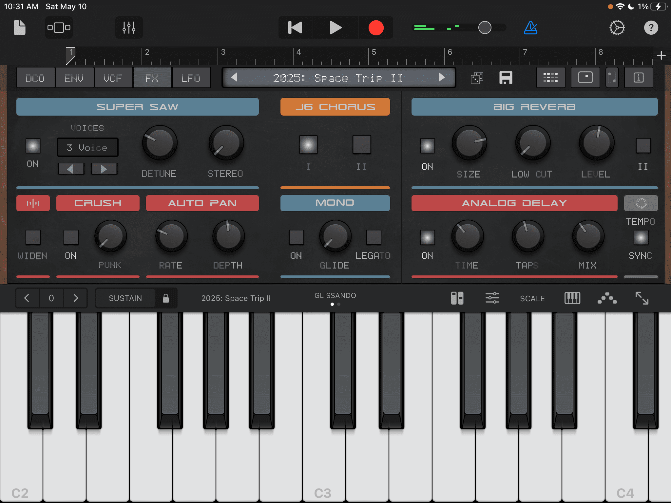Tap the GLISSANDO mode label
This screenshot has height=503, width=671.
coord(335,295)
